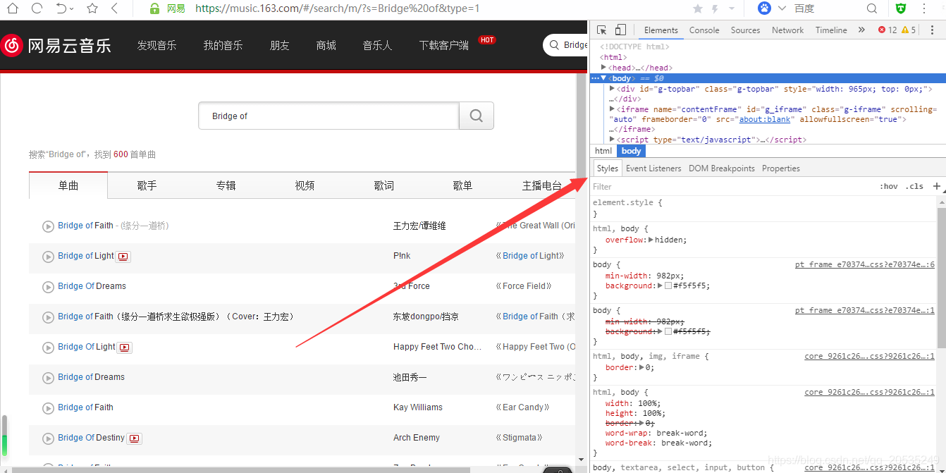
Task: Expand the div g-topbar node
Action: tap(613, 88)
